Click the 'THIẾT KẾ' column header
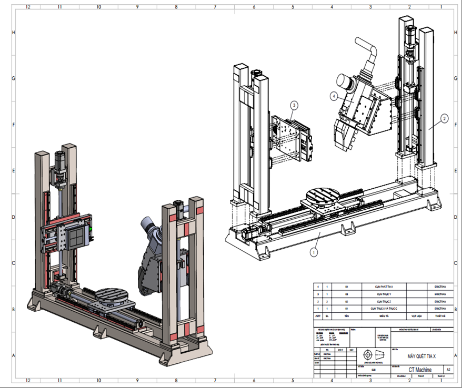This screenshot has height=388, width=462. coord(439,316)
